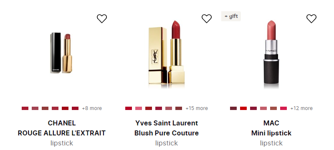Show +15 more Yves Saint Laurent shades

coord(197,108)
